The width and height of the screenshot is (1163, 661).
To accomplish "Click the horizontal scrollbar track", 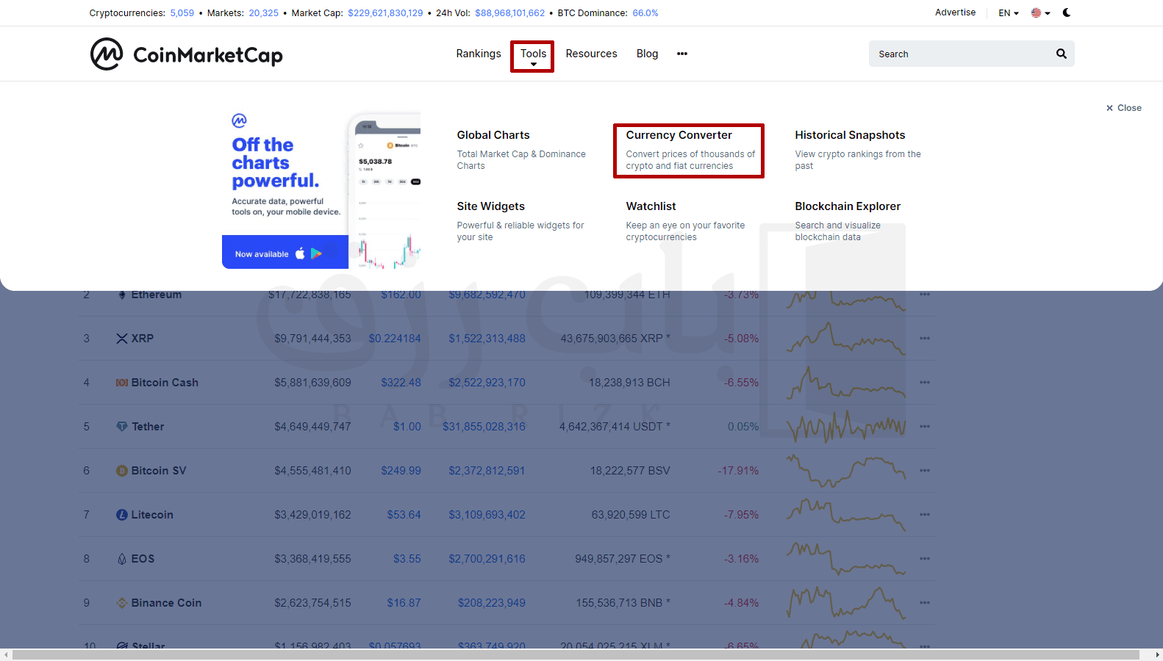I will [581, 654].
